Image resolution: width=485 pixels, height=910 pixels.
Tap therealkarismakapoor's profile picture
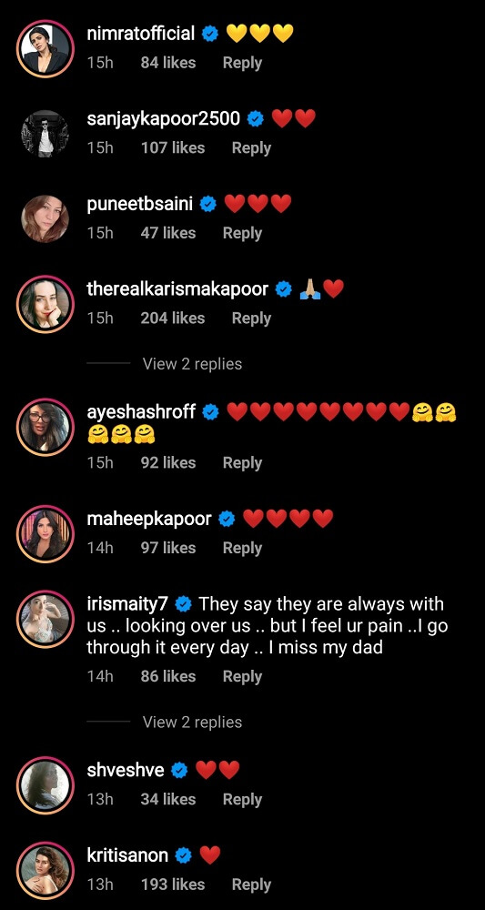tap(45, 304)
